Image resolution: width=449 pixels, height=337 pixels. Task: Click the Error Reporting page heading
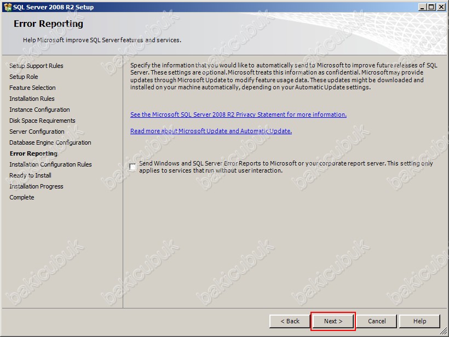point(48,24)
